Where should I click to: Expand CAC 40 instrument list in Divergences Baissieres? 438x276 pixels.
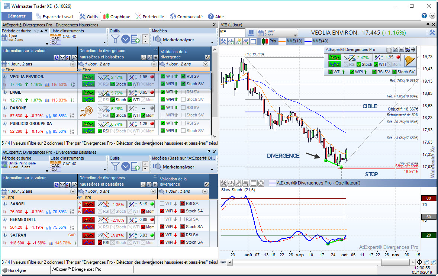point(104,170)
